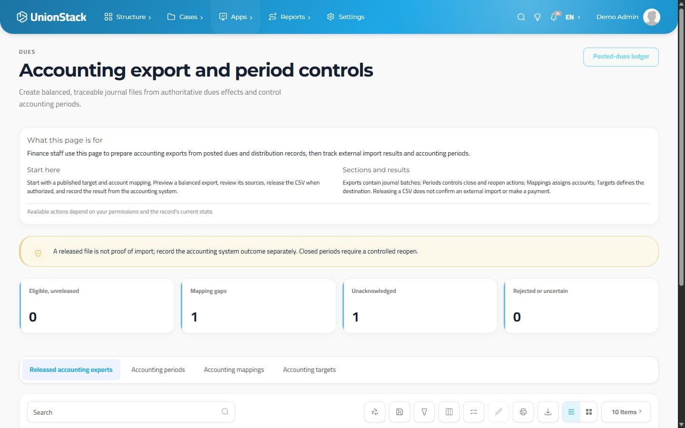Image resolution: width=685 pixels, height=428 pixels.
Task: Expand the Cases menu
Action: (185, 17)
